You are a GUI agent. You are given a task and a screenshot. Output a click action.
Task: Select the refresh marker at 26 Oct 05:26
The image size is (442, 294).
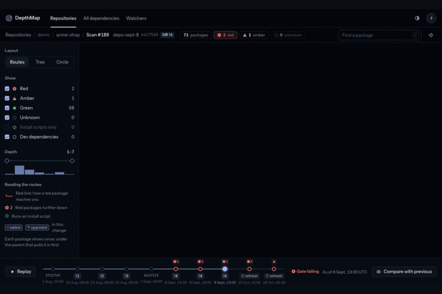pyautogui.click(x=274, y=269)
